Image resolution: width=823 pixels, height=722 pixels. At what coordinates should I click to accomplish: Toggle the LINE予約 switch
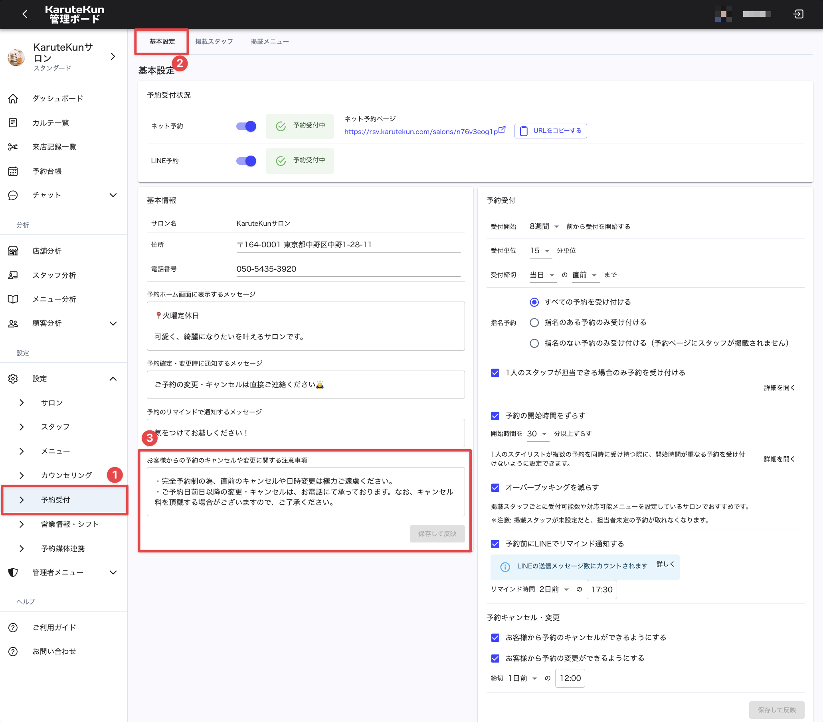point(246,161)
